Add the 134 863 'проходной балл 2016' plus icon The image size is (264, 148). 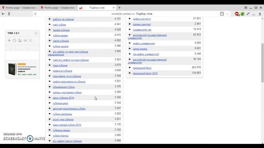pyautogui.click(x=130, y=73)
